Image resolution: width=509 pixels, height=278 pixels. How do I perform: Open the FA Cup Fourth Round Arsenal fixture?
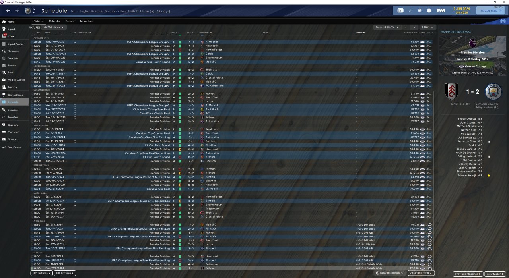tap(233, 157)
